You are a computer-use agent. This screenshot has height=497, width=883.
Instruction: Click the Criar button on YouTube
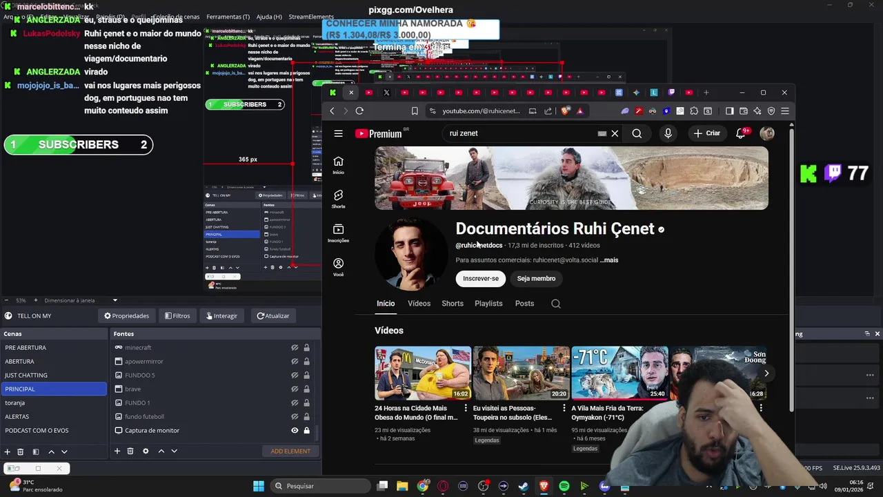pos(707,133)
